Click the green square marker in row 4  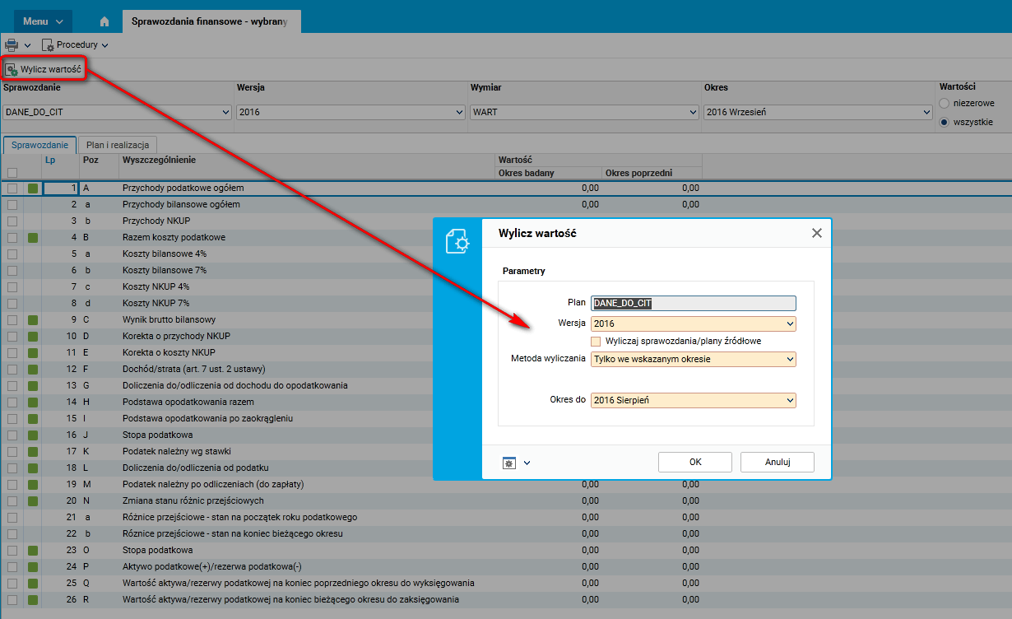33,237
